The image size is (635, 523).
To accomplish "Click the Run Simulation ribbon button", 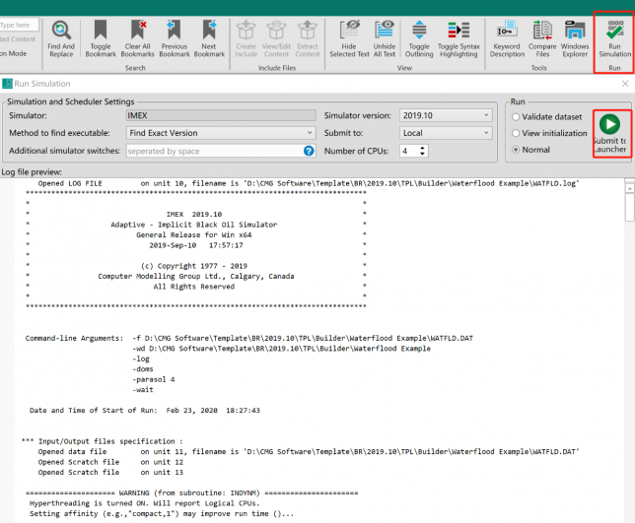I will pos(614,37).
